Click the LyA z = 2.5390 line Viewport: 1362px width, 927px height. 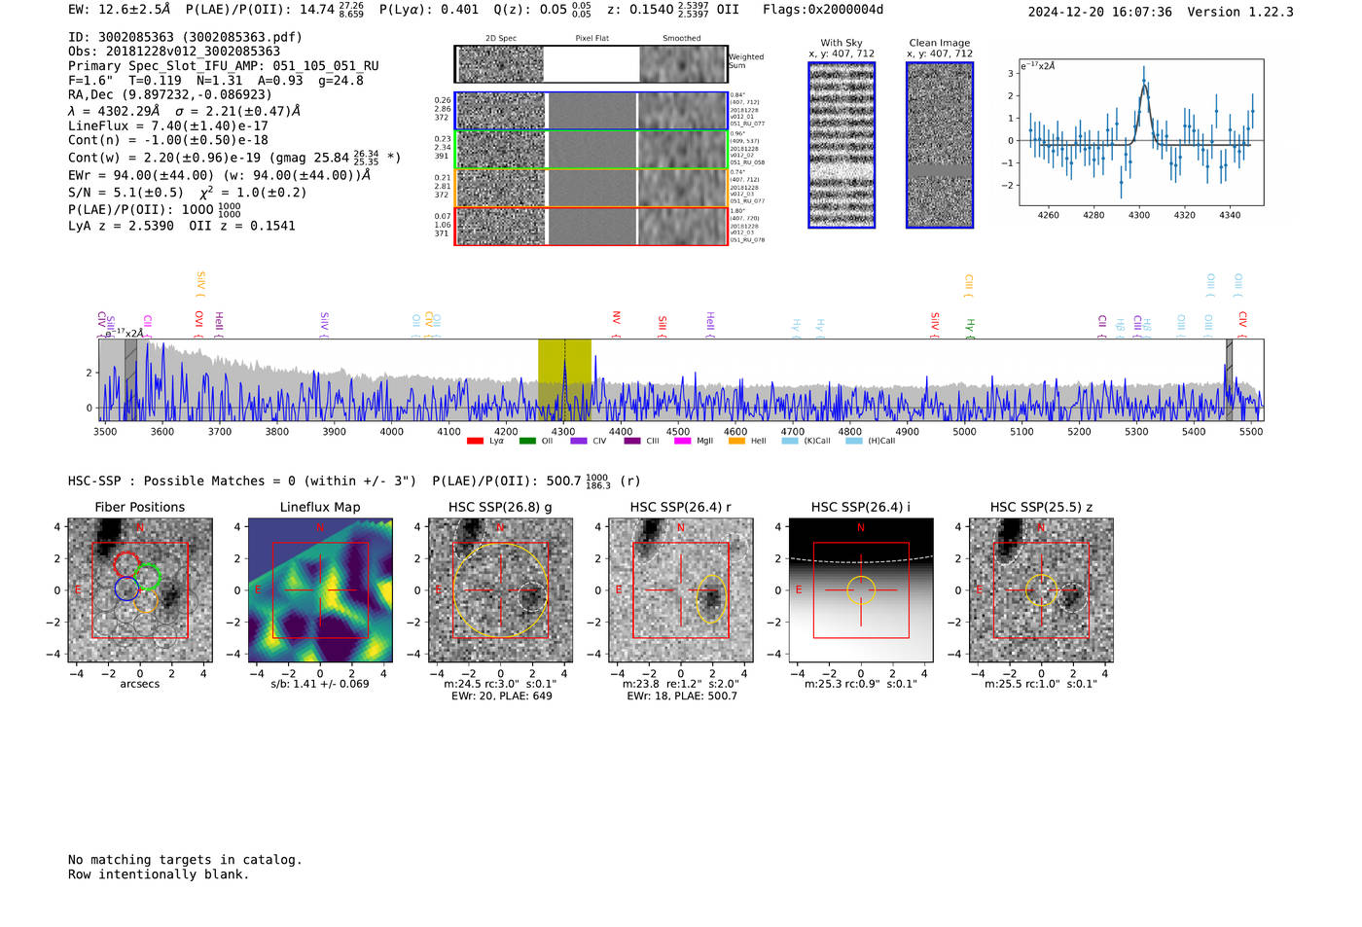click(x=182, y=226)
